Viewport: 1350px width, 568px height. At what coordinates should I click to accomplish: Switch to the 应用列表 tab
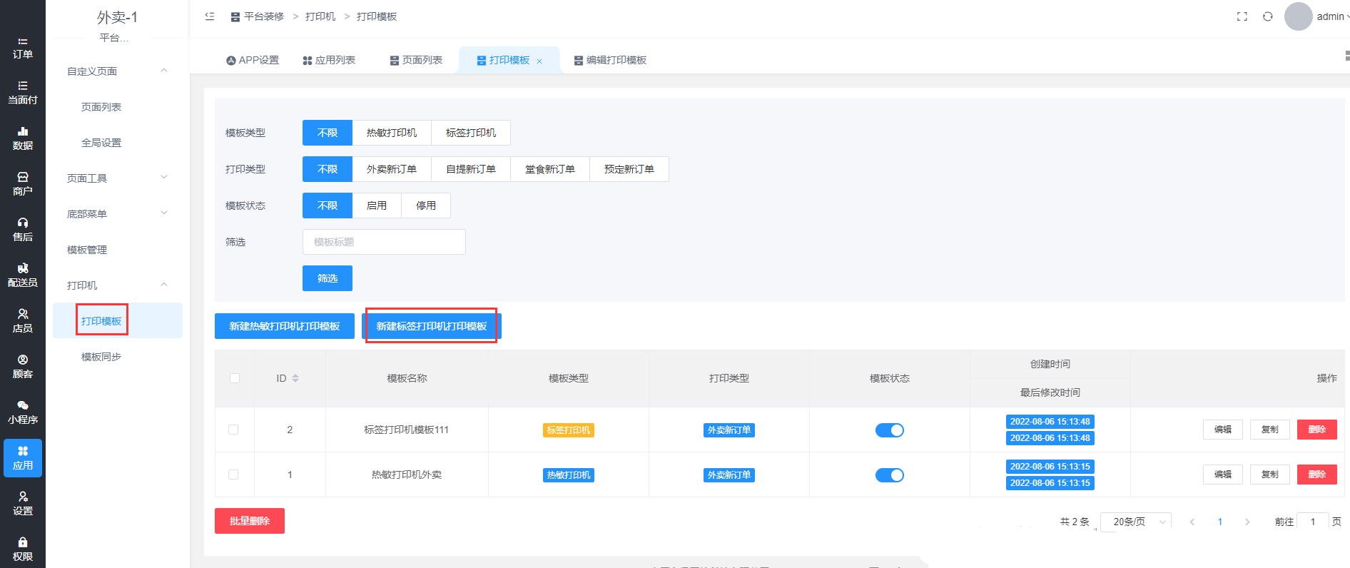(x=329, y=60)
